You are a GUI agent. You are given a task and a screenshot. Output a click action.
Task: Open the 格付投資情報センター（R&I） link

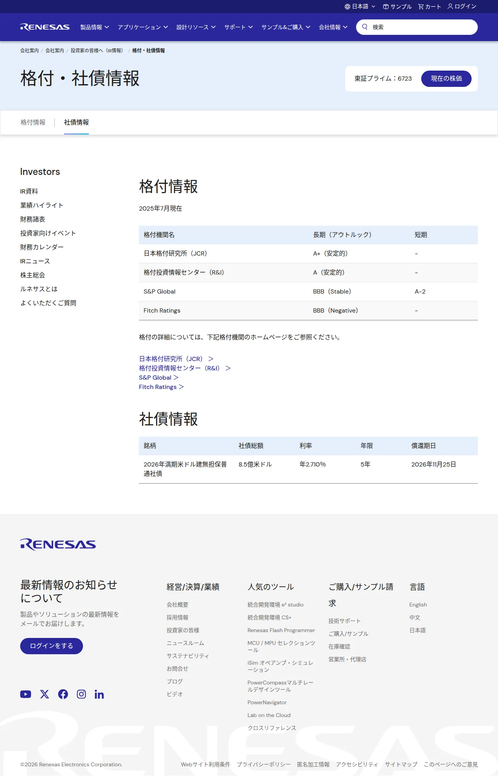coord(185,368)
